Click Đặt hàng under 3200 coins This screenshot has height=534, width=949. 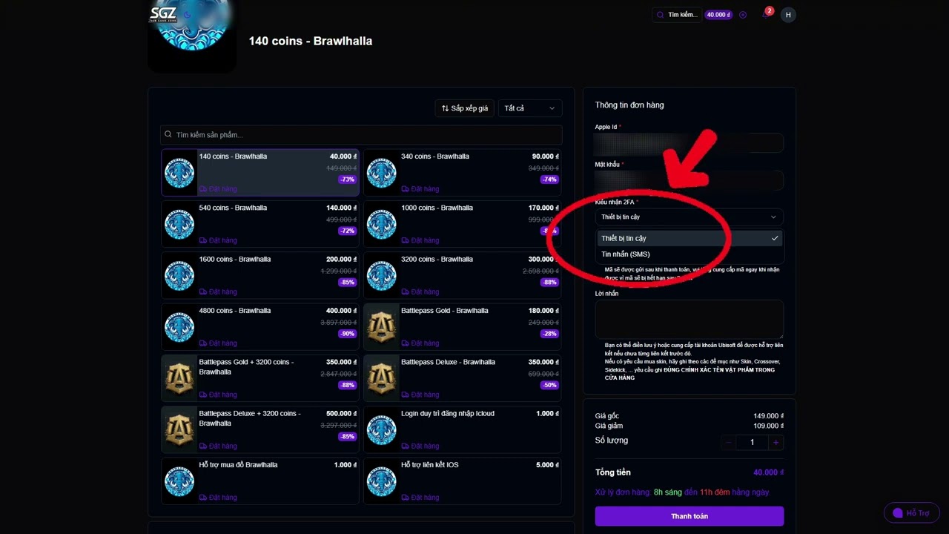(420, 291)
